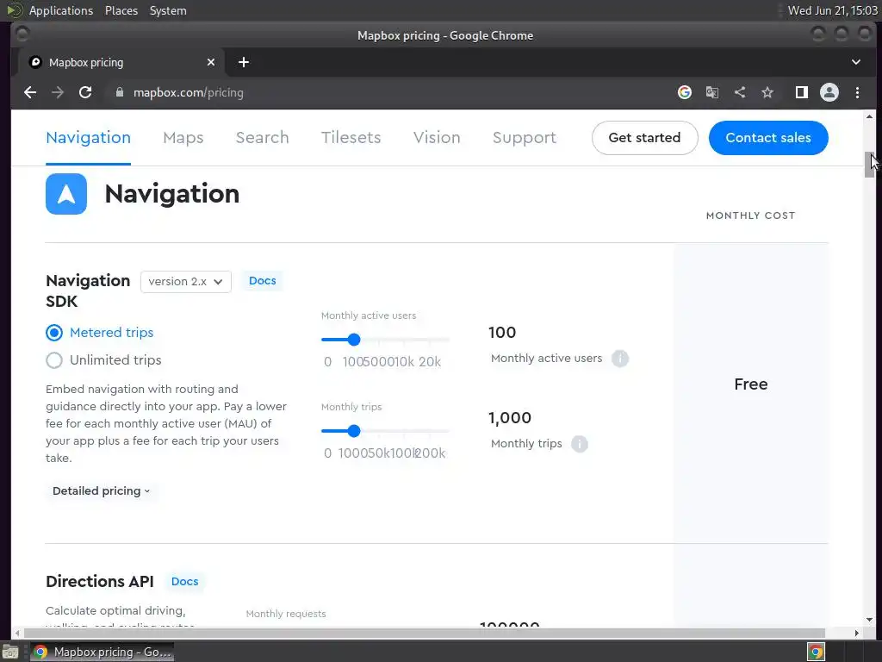Viewport: 882px width, 662px height.
Task: Click the info icon beside Monthly active users
Action: pyautogui.click(x=620, y=359)
